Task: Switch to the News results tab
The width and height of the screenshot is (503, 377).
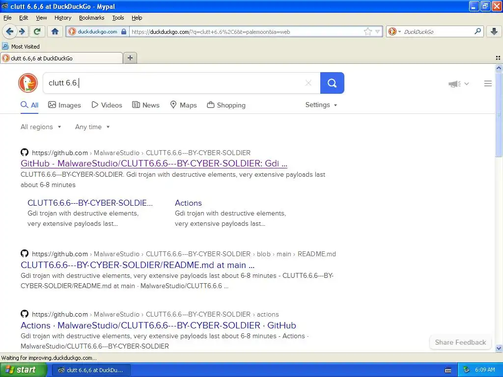Action: pyautogui.click(x=145, y=105)
